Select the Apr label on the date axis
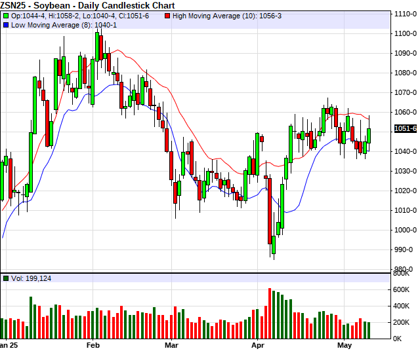This screenshot has width=420, height=351. click(258, 344)
